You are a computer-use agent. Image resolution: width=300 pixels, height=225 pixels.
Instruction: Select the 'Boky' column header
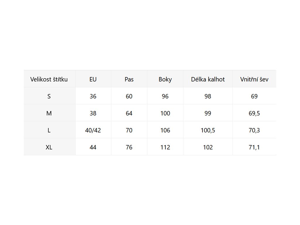[165, 79]
